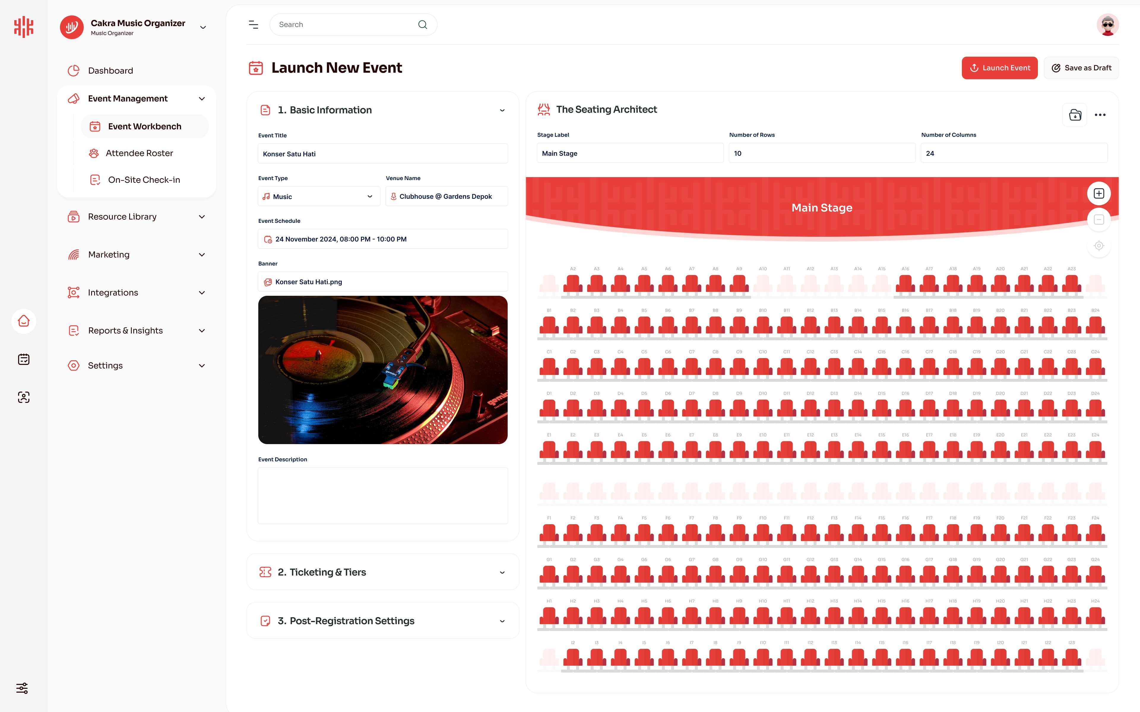Click the Event Title field
The image size is (1140, 712).
(382, 154)
